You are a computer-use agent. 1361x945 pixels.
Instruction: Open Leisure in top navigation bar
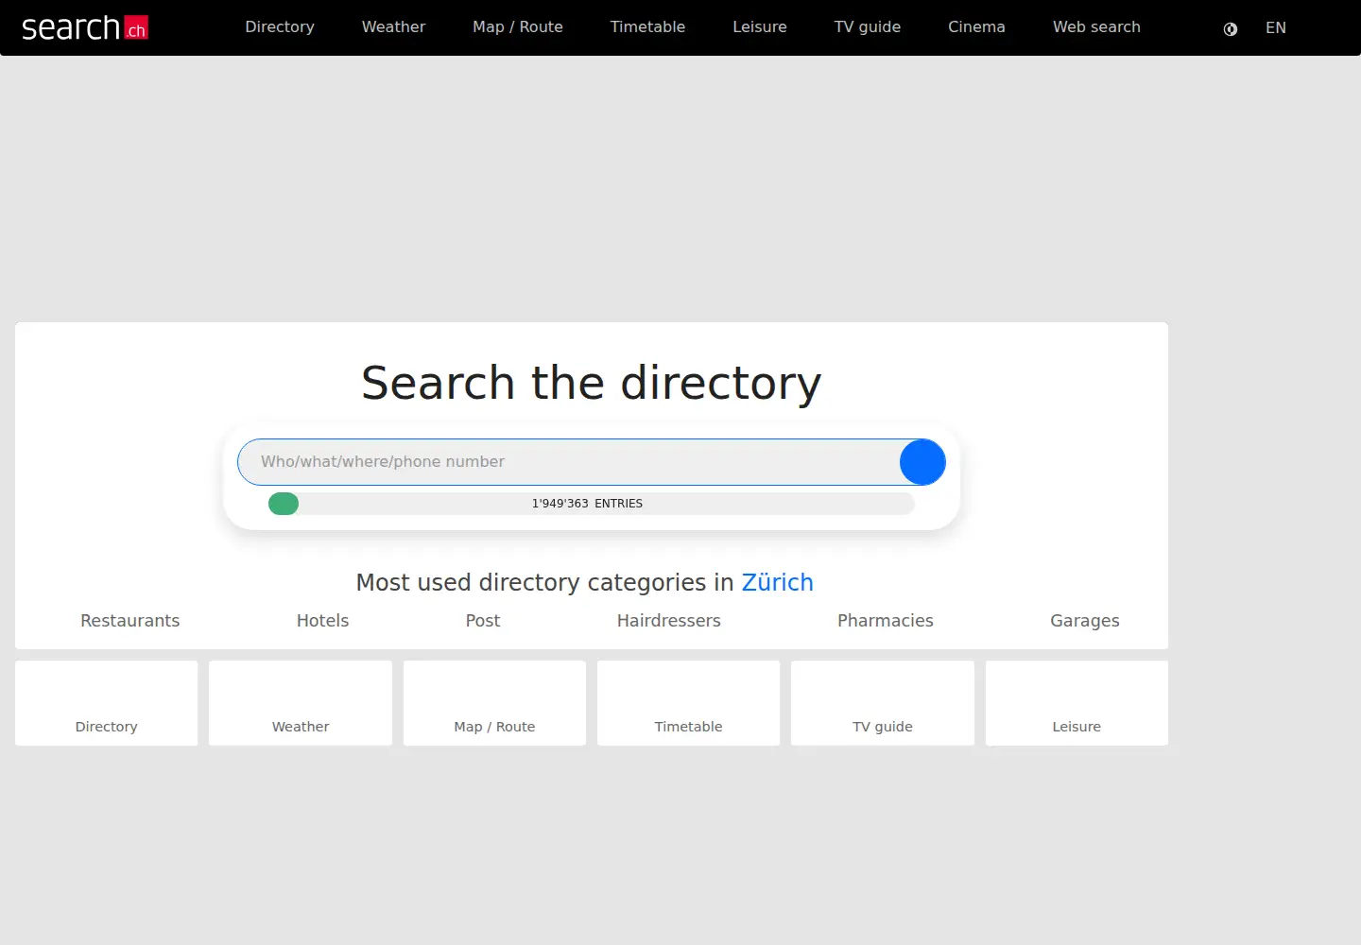(x=760, y=26)
